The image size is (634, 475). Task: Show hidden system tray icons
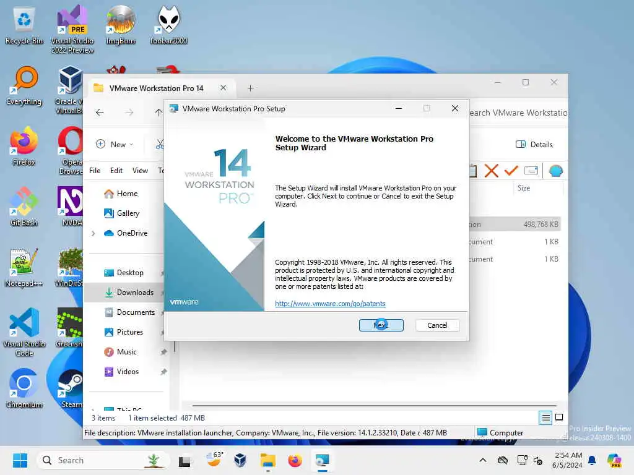pyautogui.click(x=483, y=460)
